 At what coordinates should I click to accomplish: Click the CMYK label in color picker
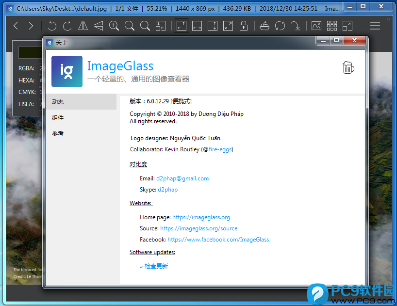tap(27, 92)
